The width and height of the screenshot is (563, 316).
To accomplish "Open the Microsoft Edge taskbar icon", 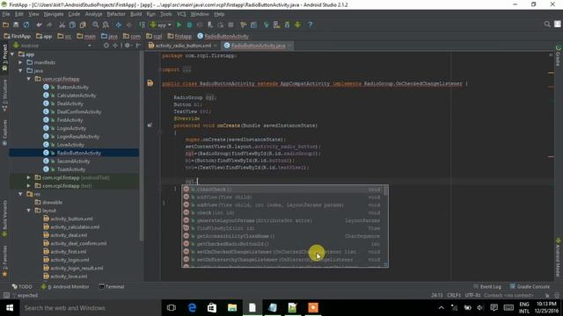I will (x=192, y=307).
